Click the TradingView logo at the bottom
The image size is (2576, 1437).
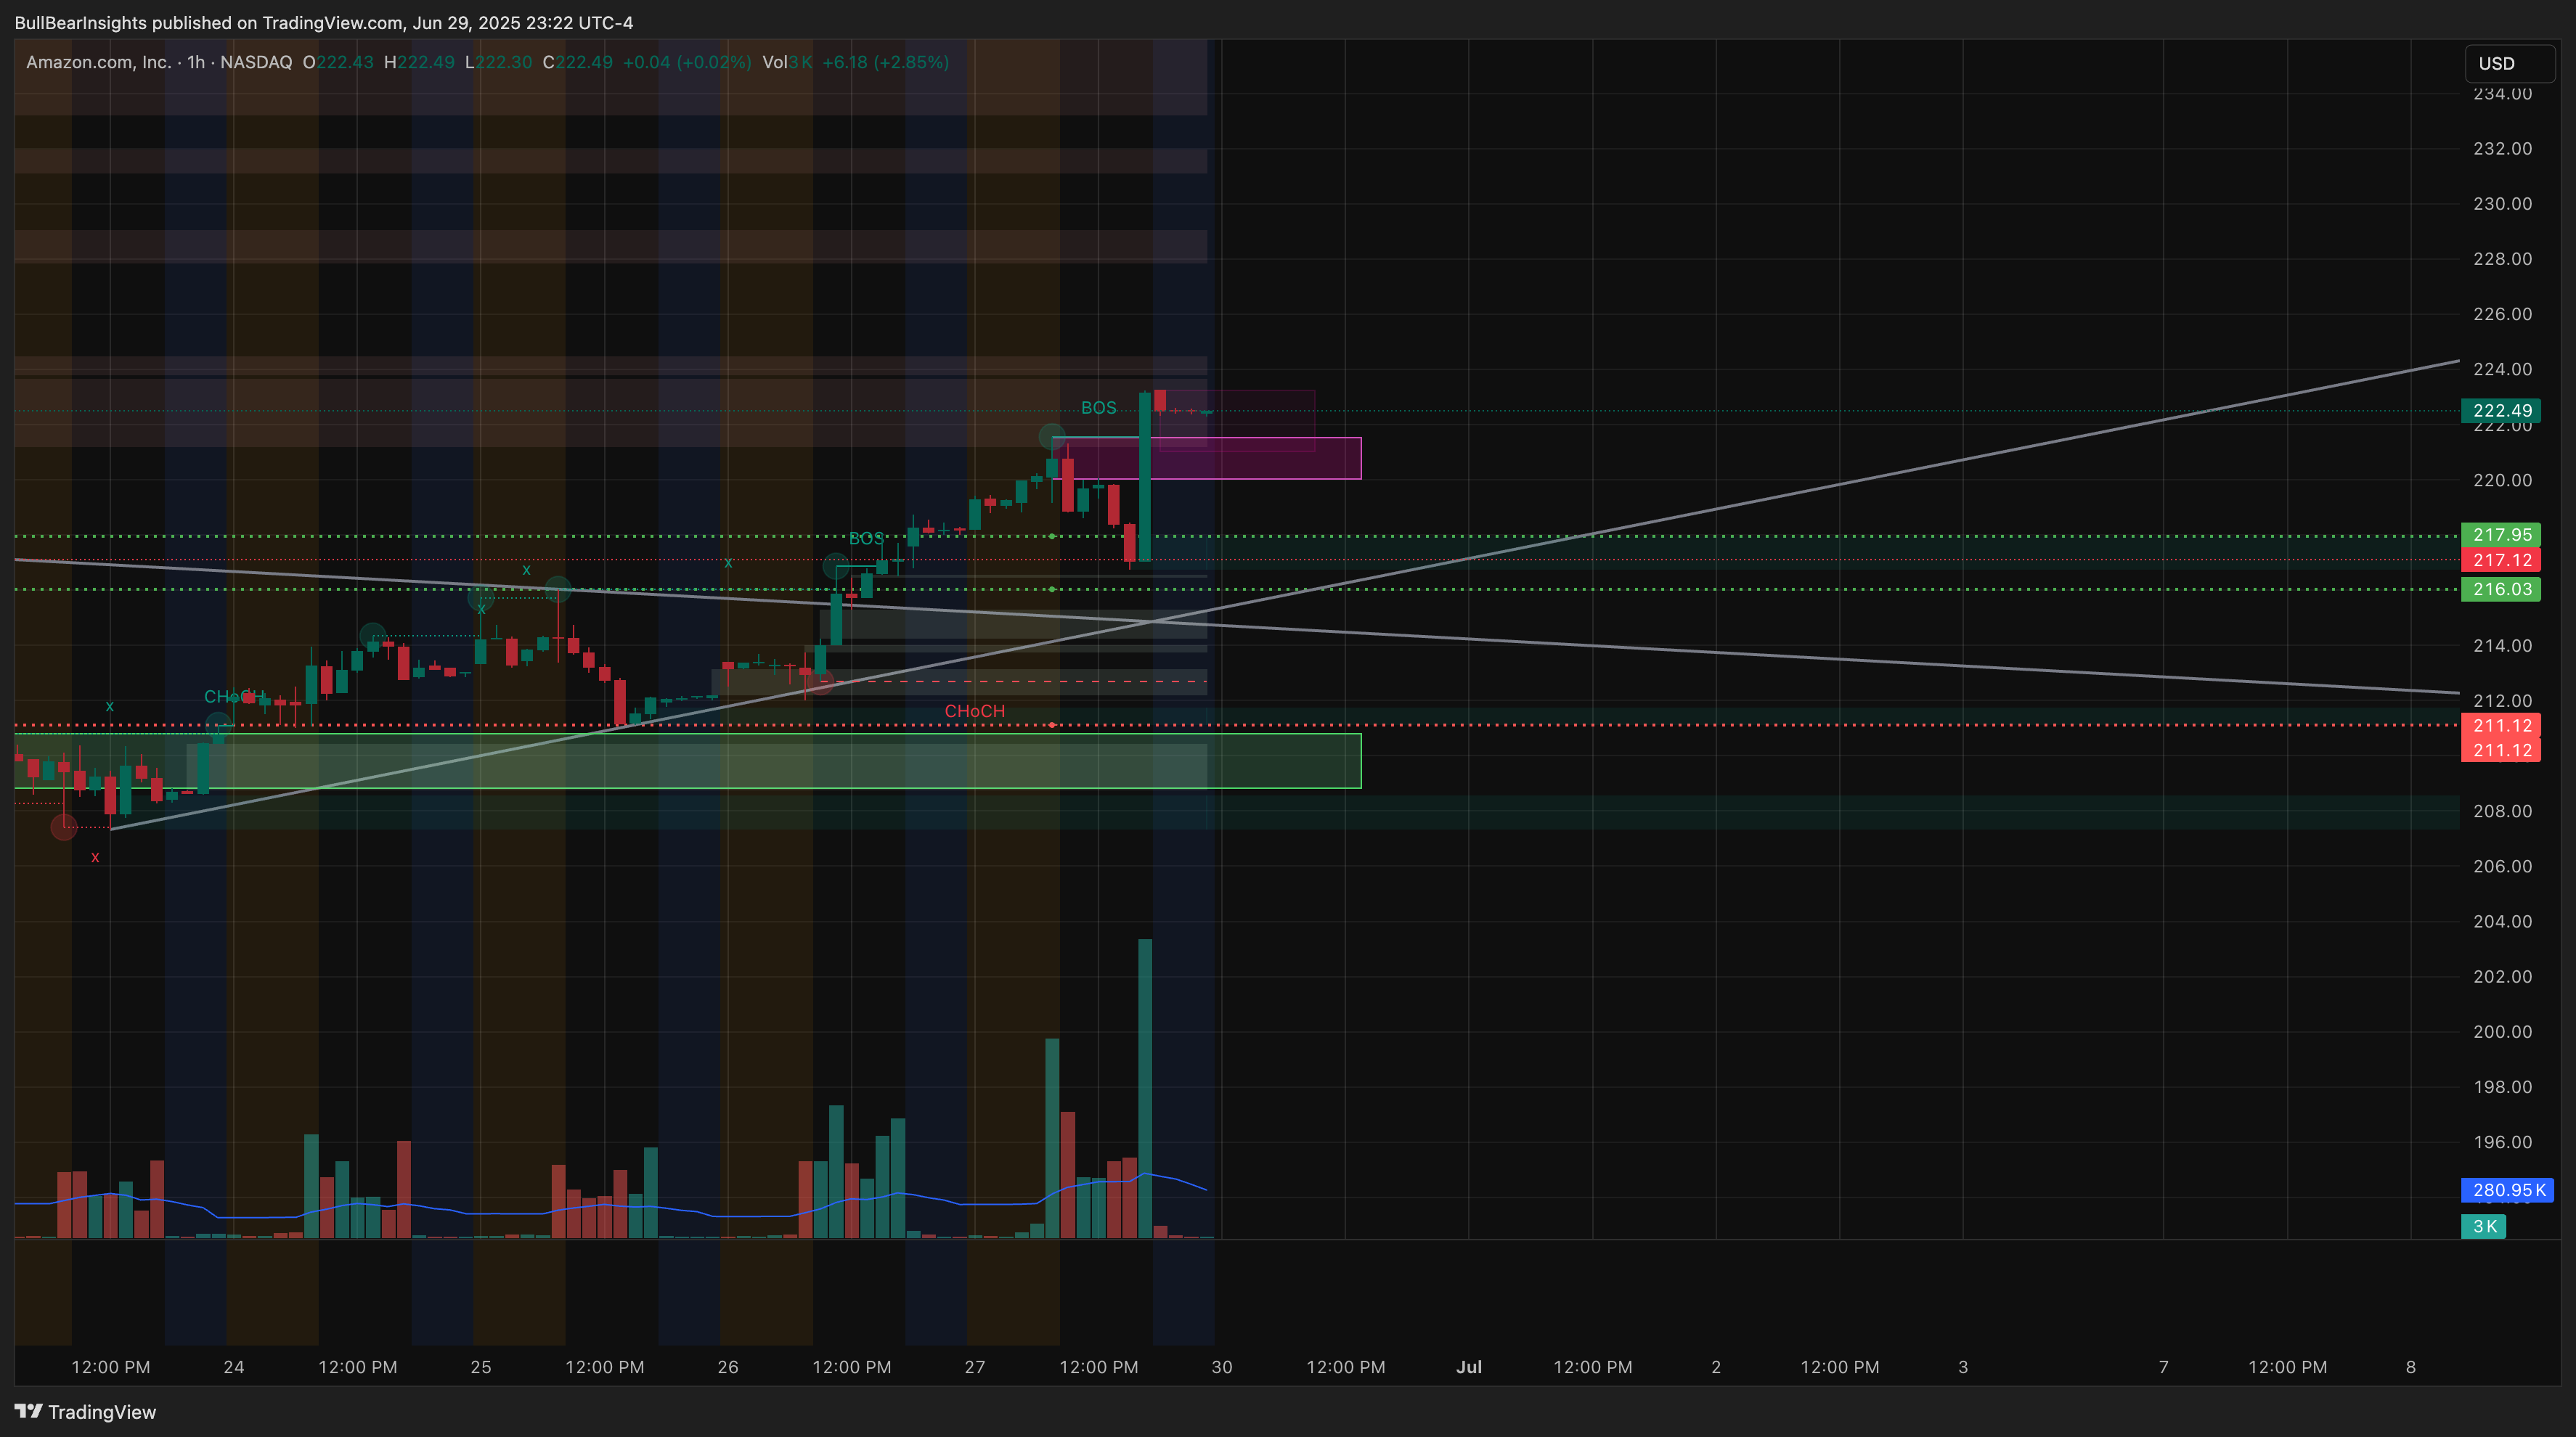[85, 1411]
